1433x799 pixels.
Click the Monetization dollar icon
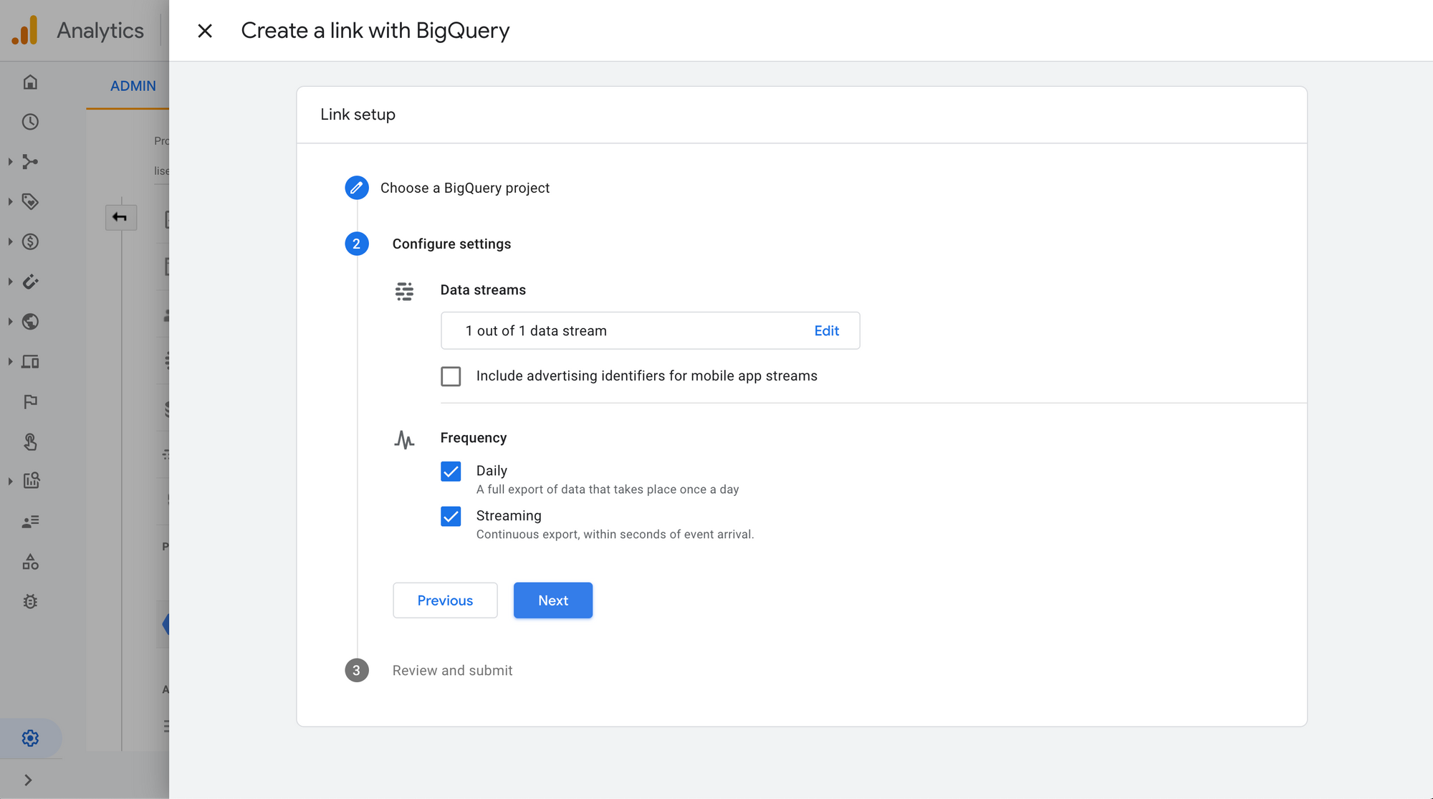coord(30,241)
